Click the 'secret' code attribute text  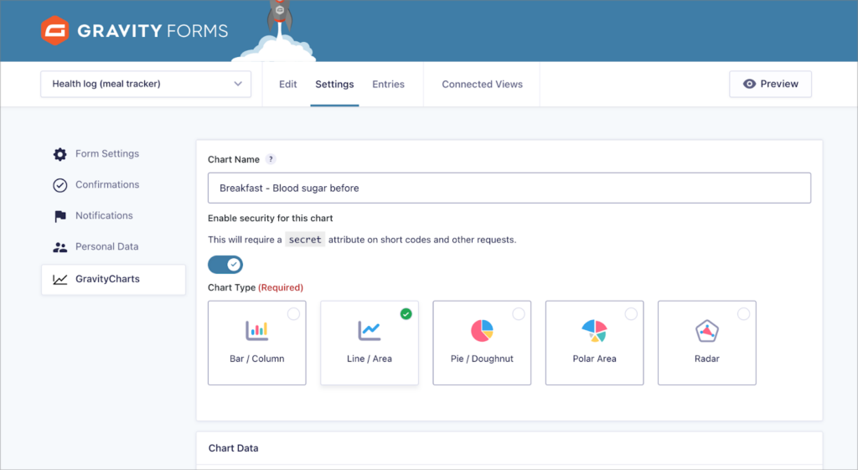305,240
